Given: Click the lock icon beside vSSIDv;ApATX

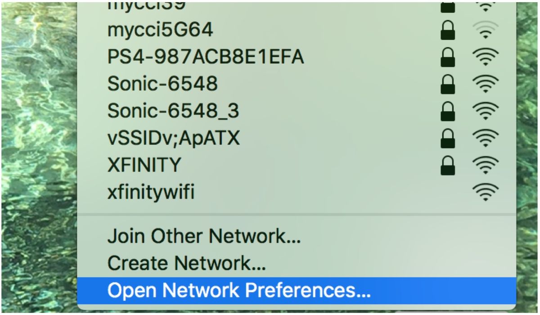Looking at the screenshot, I should coord(447,138).
